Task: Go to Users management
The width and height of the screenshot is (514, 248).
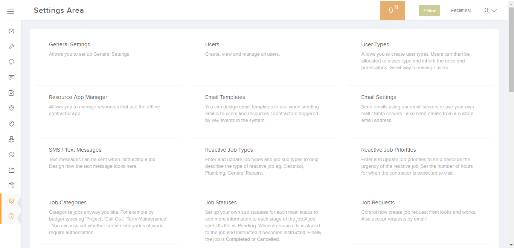Action: (212, 44)
